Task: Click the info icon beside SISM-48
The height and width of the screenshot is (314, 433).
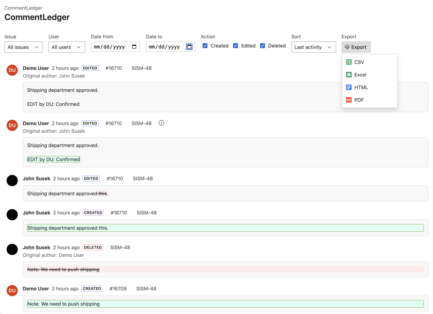Action: pos(161,123)
